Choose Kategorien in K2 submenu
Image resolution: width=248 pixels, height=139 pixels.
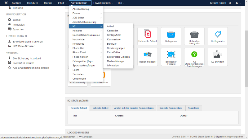point(118,31)
